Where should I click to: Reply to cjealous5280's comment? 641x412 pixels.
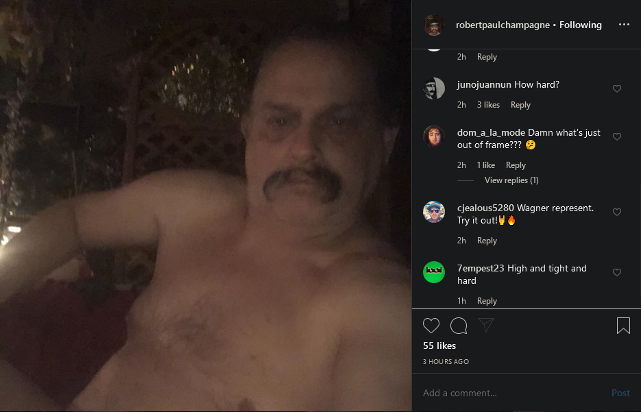click(x=487, y=241)
